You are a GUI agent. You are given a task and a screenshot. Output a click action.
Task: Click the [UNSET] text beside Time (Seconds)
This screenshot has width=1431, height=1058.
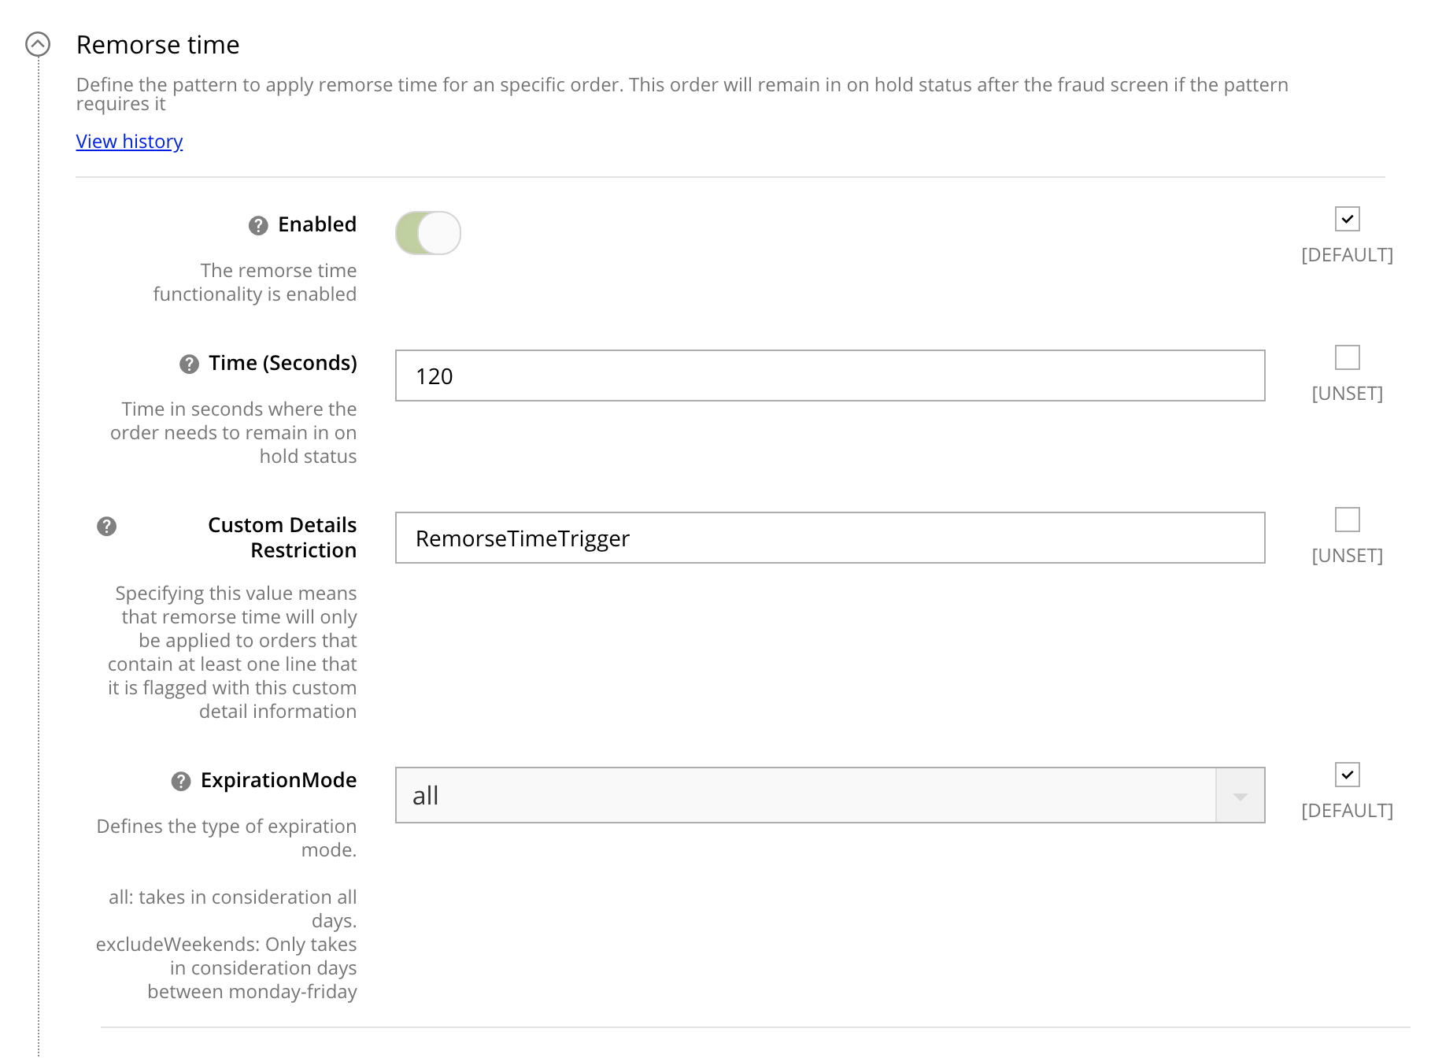(1347, 394)
